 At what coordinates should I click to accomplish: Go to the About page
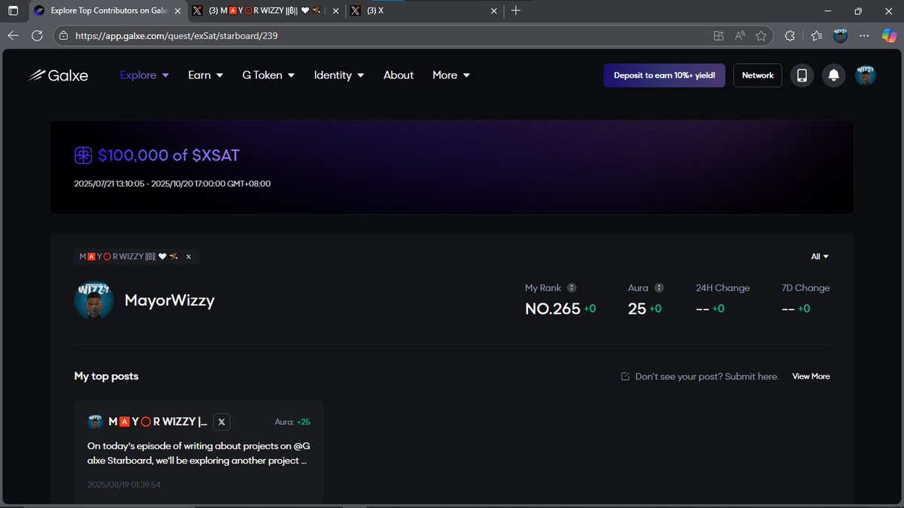(399, 75)
